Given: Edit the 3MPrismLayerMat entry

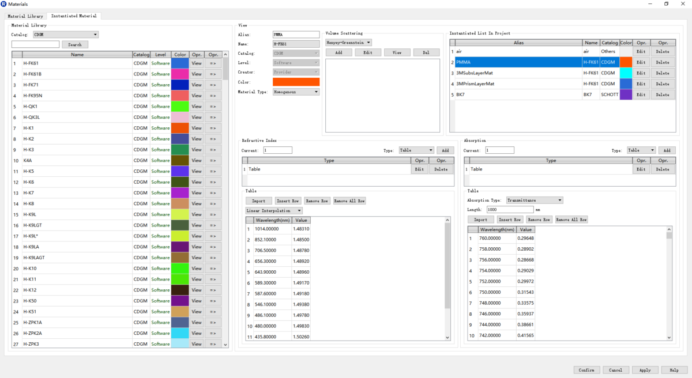Looking at the screenshot, I should click(x=641, y=84).
